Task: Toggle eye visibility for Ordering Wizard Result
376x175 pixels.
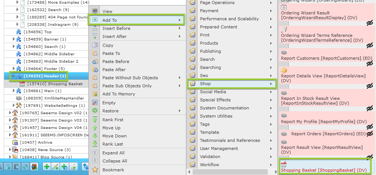Action: [x=370, y=23]
